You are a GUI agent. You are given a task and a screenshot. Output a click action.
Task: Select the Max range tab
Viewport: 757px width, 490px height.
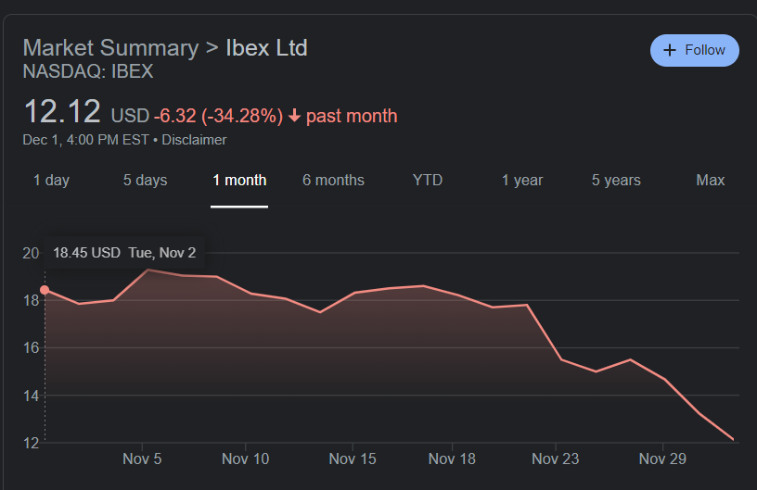(x=711, y=181)
